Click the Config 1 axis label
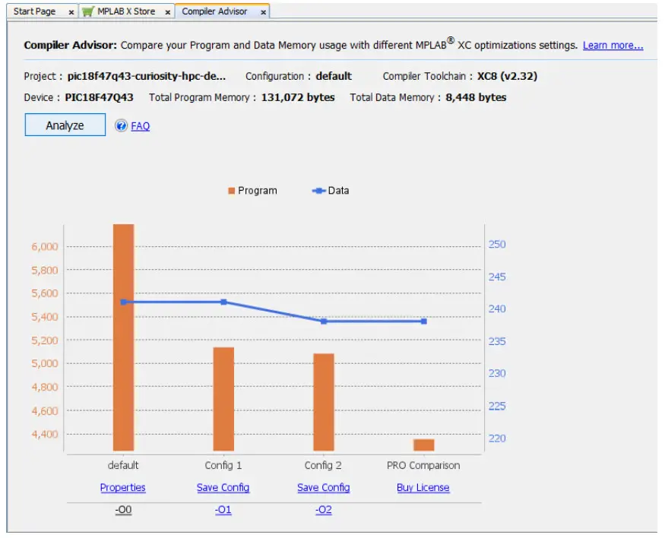665x538 pixels. tap(223, 466)
